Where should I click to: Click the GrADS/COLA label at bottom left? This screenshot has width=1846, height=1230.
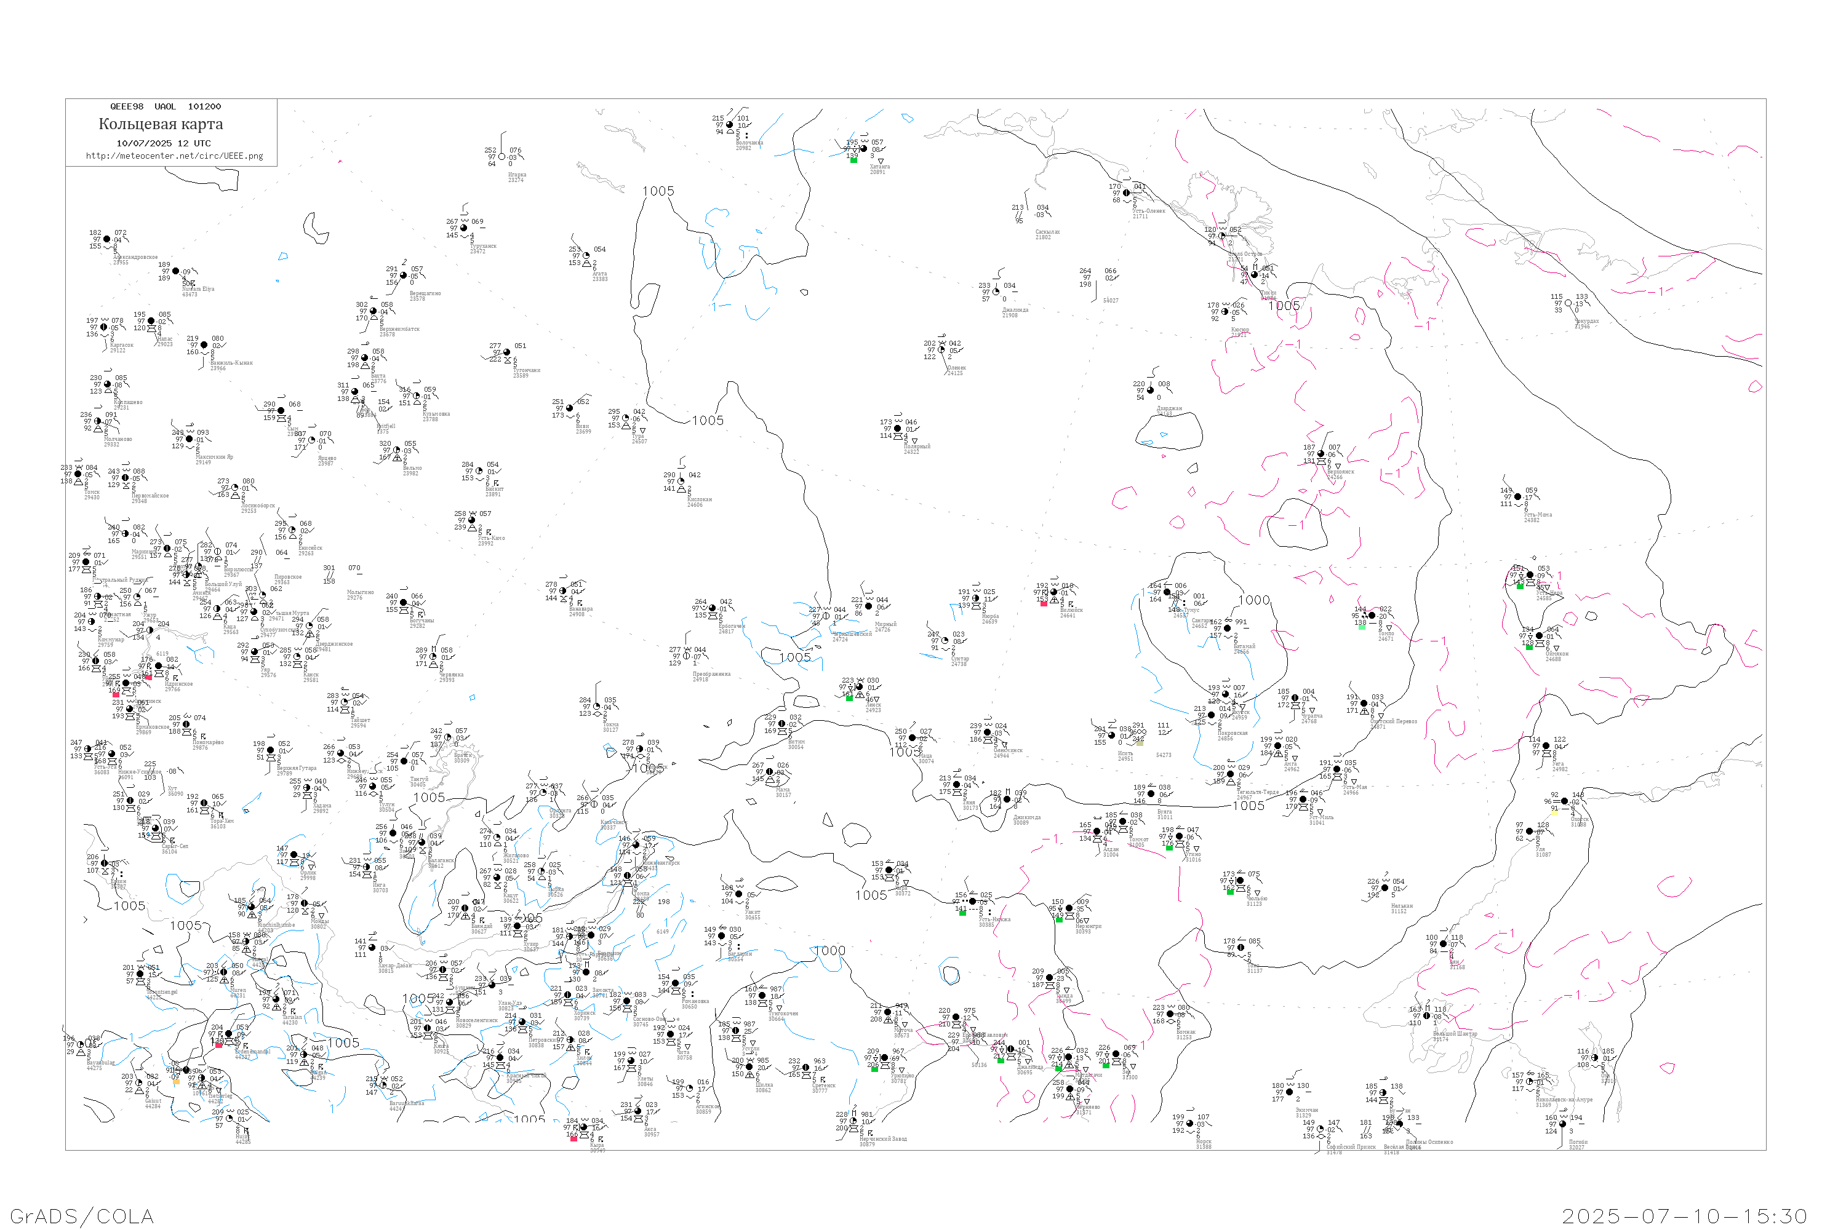(x=82, y=1216)
